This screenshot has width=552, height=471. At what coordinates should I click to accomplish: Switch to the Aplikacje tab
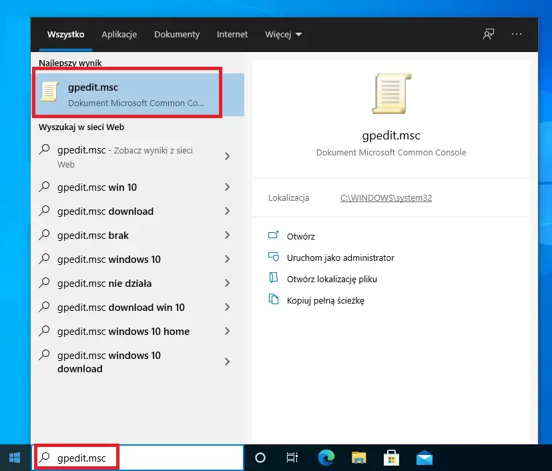click(119, 34)
